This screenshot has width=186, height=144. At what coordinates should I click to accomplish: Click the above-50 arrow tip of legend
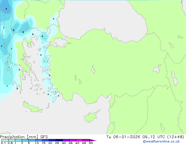[93, 140]
